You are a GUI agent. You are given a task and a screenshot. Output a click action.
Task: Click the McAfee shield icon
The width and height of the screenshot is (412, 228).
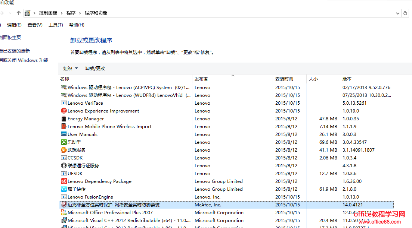[64, 204]
